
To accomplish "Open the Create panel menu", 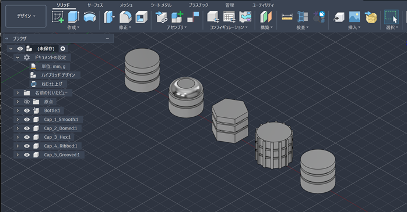I will pos(73,27).
